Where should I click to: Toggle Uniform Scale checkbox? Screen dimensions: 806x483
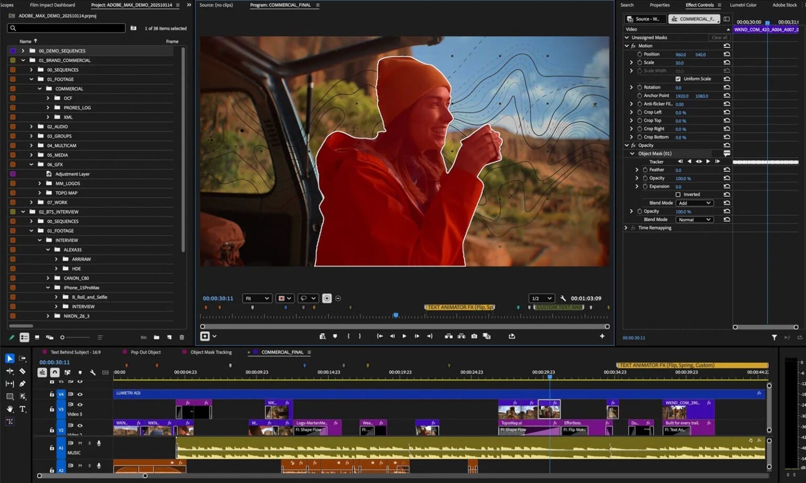pyautogui.click(x=678, y=79)
